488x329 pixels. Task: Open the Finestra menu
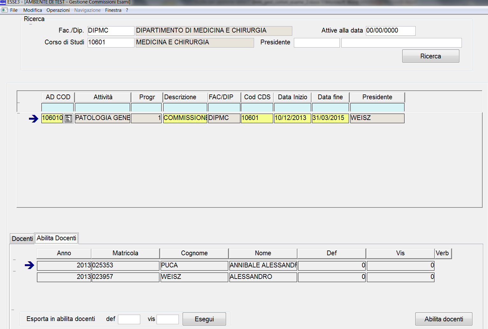coord(113,10)
